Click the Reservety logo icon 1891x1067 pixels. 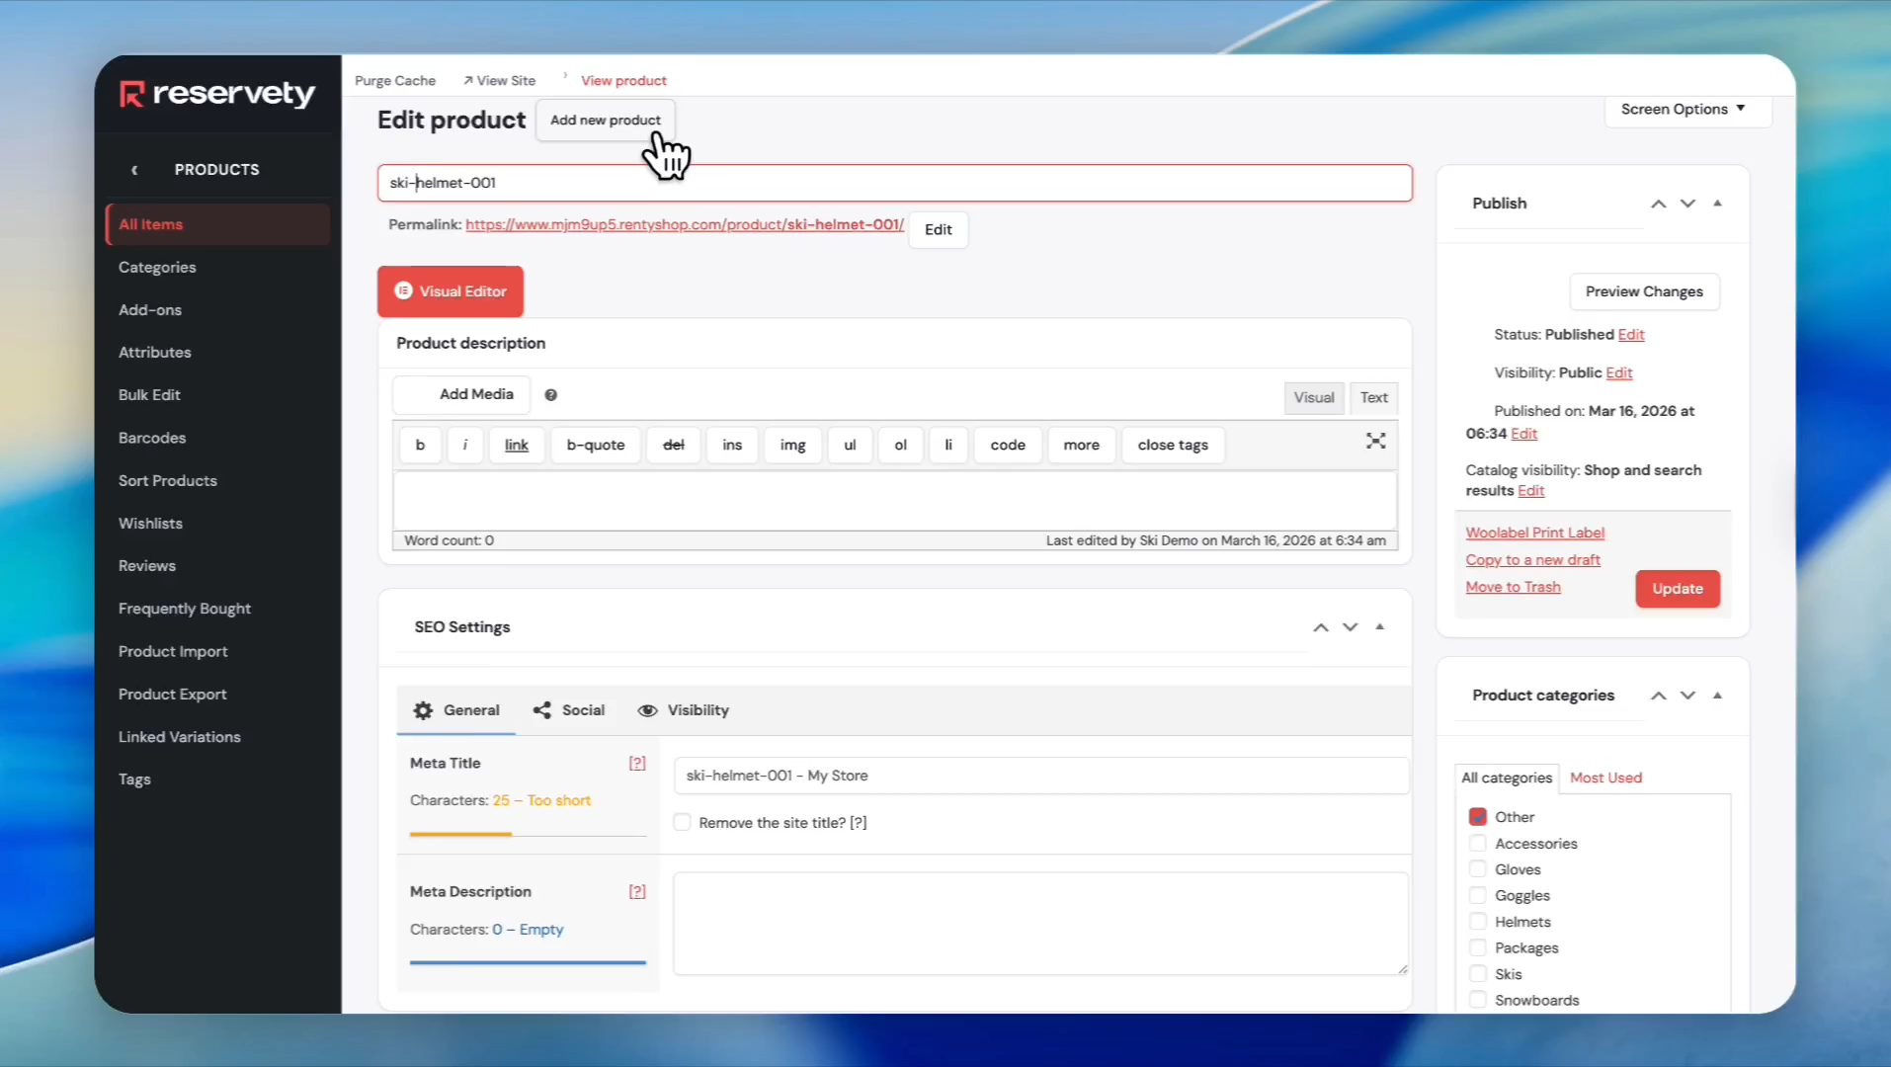click(131, 94)
